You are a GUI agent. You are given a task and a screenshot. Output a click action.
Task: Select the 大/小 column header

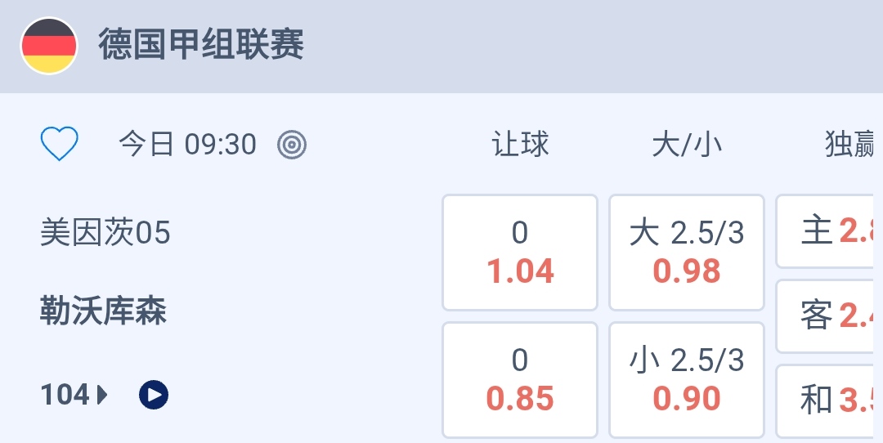687,145
